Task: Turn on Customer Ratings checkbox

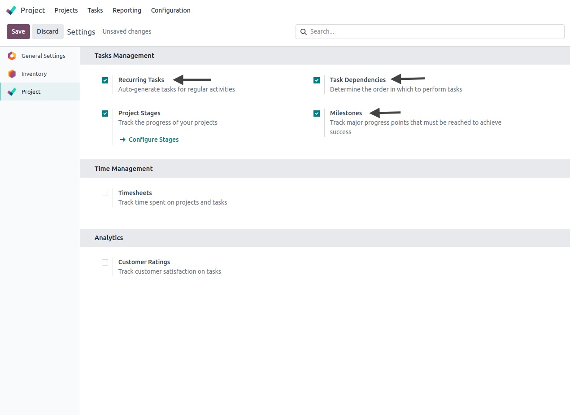Action: pos(105,262)
